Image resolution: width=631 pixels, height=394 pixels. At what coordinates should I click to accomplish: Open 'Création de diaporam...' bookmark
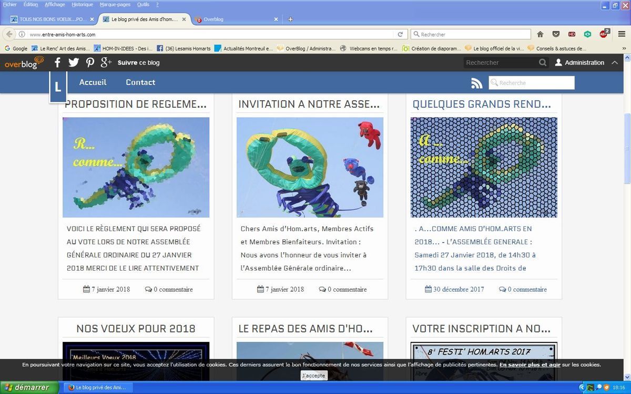[x=432, y=48]
